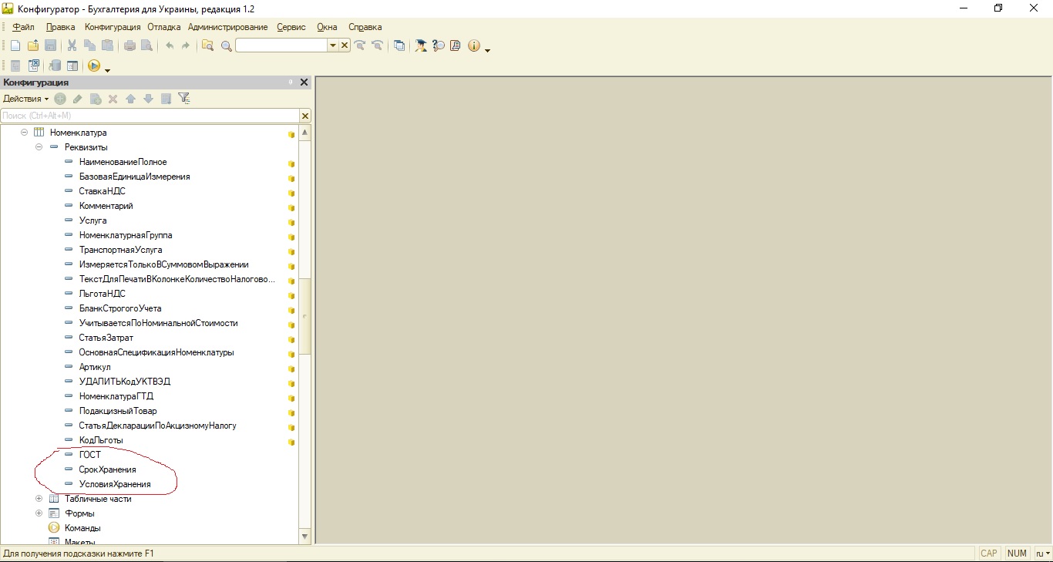Click the filter by subsystems funnel icon
1053x562 pixels.
click(183, 99)
